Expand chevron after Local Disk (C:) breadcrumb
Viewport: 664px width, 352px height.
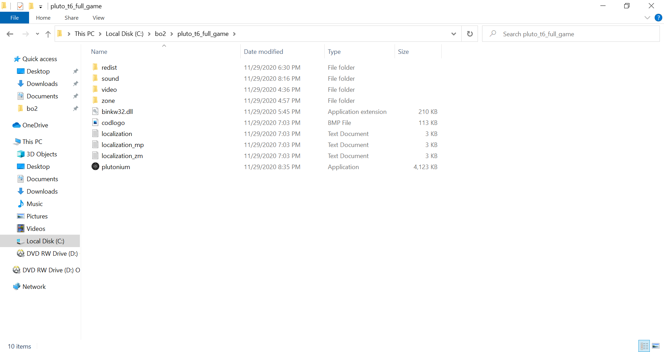click(149, 34)
